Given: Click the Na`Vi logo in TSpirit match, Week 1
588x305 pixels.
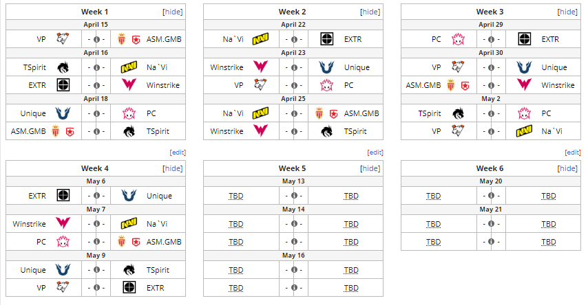Looking at the screenshot, I should click(129, 67).
